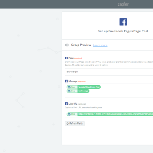This screenshot has height=153, width=153.
Task: Click the Setup Preview heading text
Action: click(81, 45)
